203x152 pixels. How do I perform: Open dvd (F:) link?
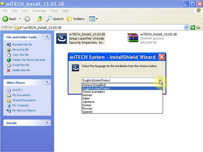[17, 90]
